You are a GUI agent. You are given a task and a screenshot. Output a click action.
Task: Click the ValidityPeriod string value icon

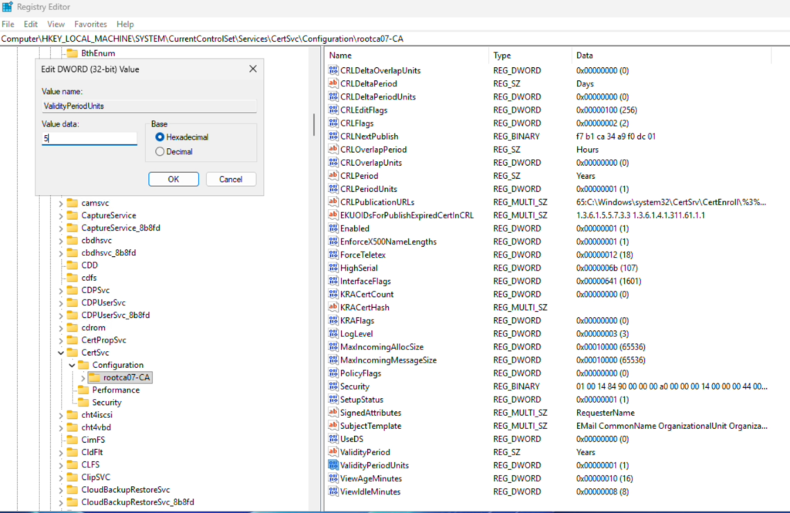click(x=333, y=452)
